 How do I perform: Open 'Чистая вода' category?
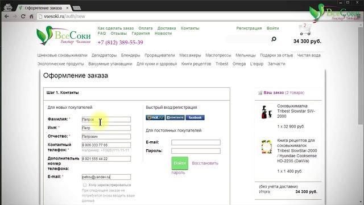[309, 55]
